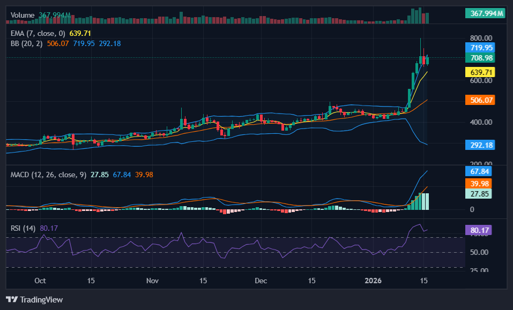Click the orange 39.98 signal axis tag

click(x=481, y=184)
